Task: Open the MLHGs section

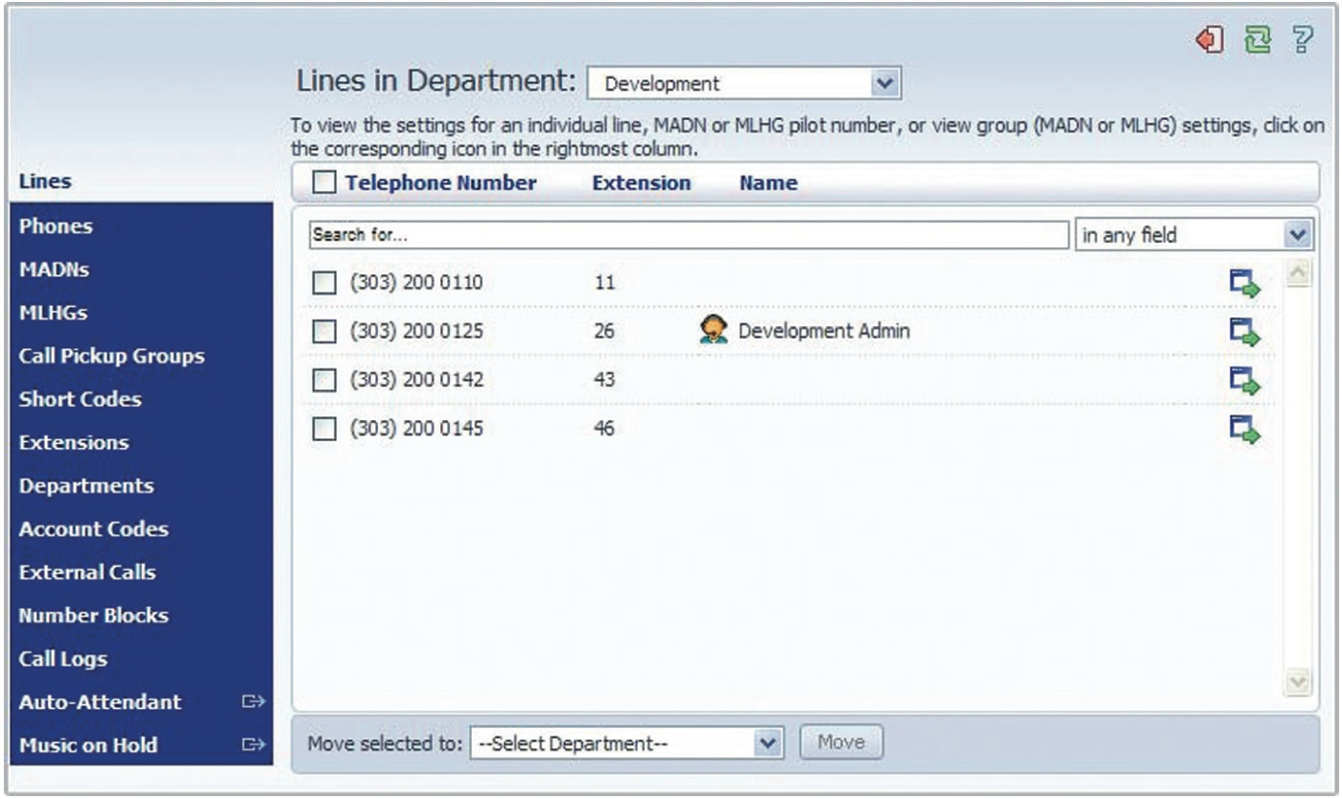Action: 54,313
